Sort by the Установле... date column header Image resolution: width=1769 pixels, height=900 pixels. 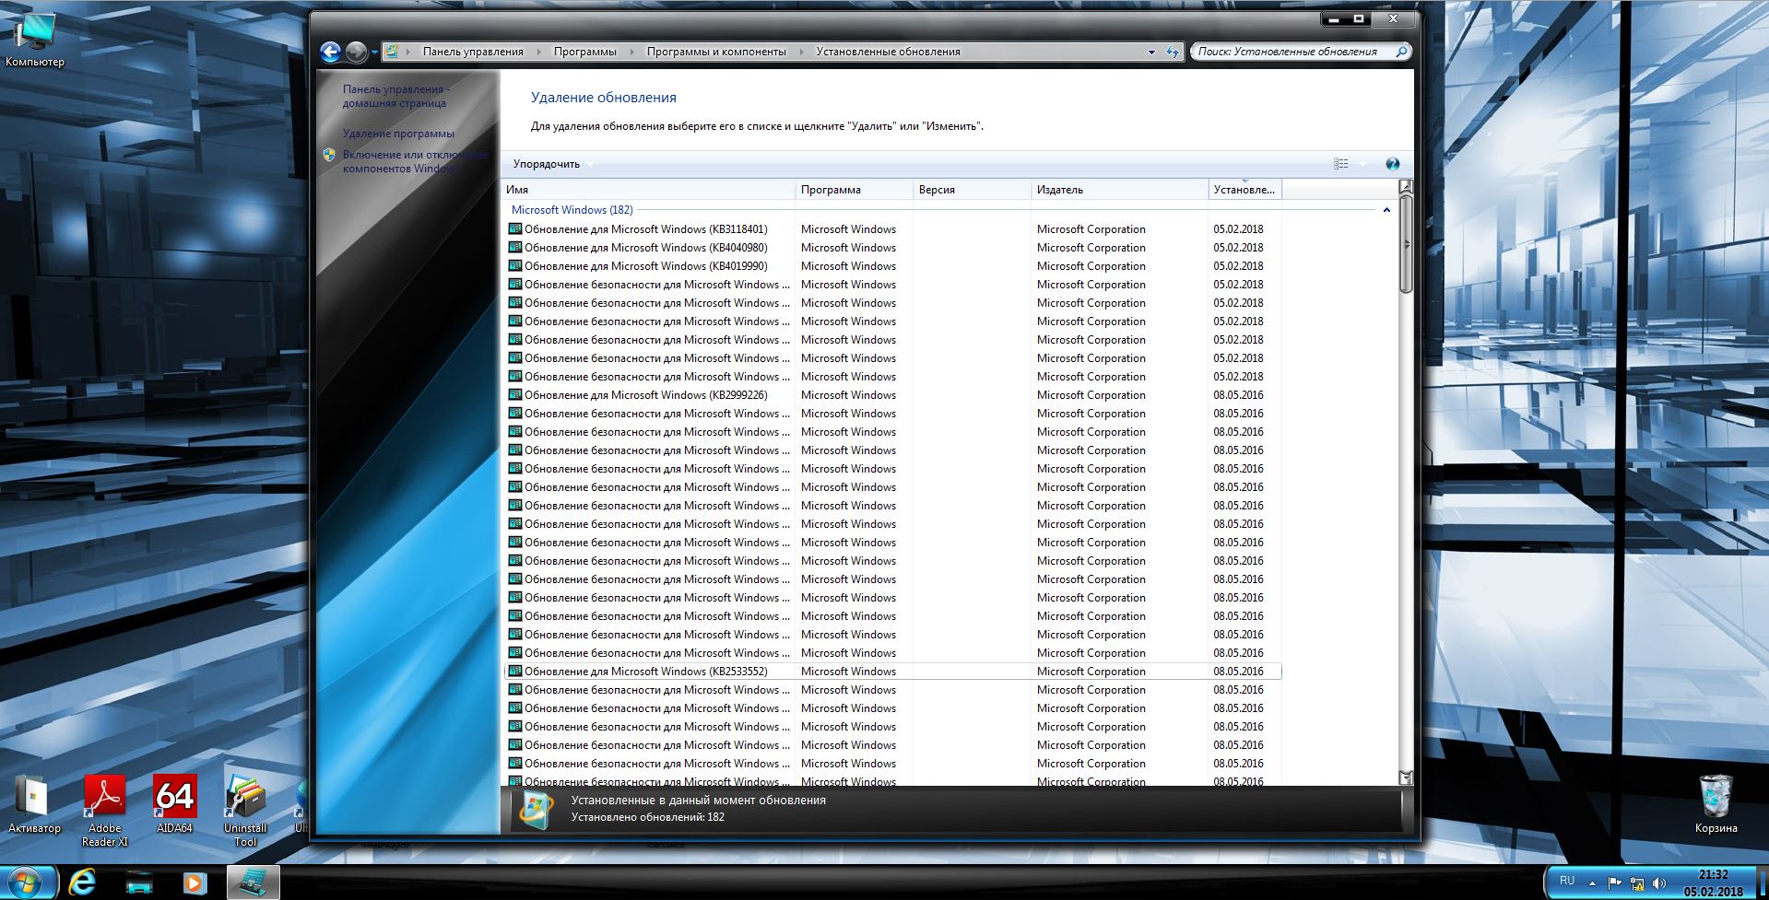click(1244, 190)
